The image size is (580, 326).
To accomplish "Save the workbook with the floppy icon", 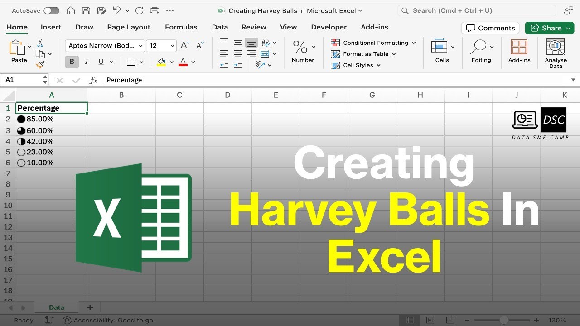I will [86, 10].
